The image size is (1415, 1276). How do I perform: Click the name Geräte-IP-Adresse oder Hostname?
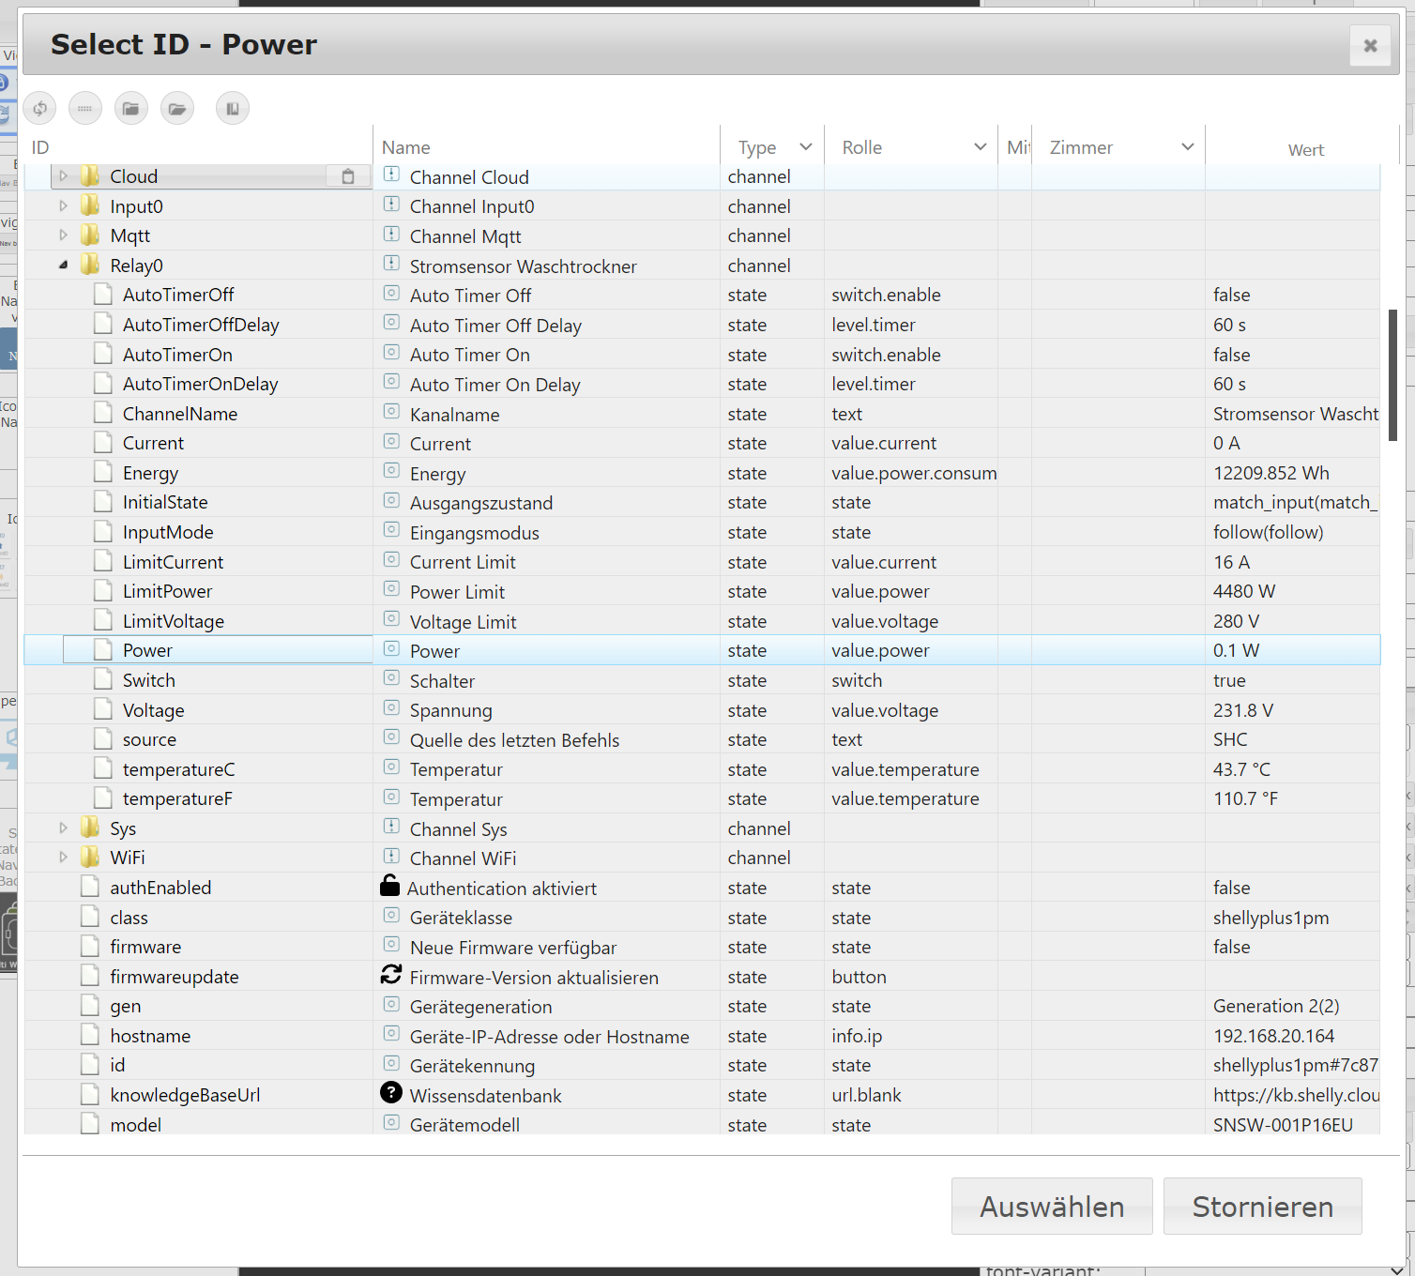(x=549, y=1037)
